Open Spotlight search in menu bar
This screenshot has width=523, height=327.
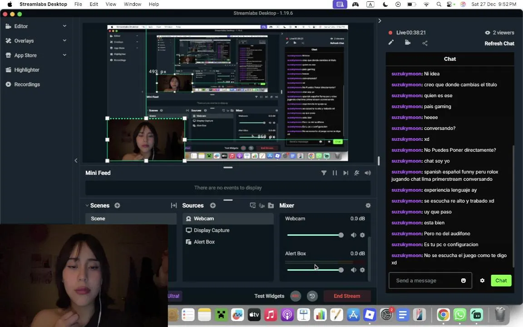coord(439,5)
